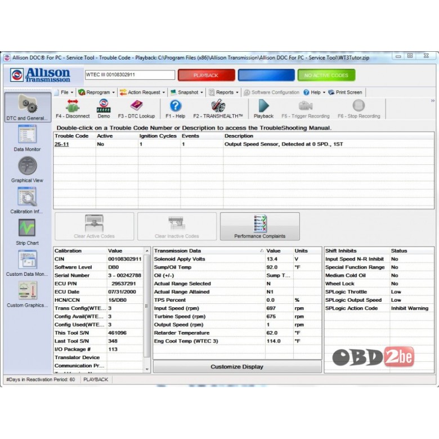Screen dimensions: 439x439
Task: Select the Turbine Speed (rpm) row
Action: tap(237, 316)
